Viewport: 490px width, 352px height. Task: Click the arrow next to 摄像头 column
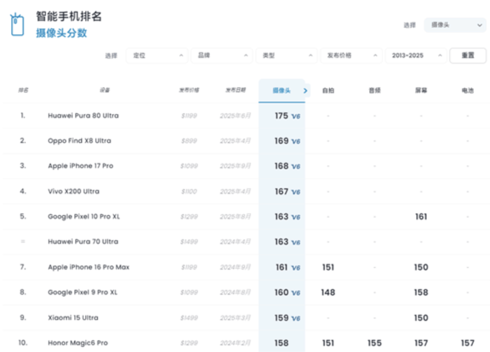click(x=305, y=91)
